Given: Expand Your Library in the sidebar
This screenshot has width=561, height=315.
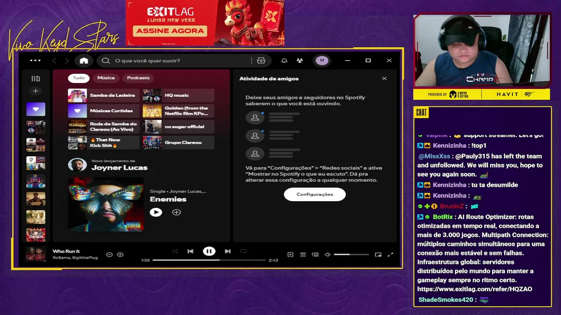Looking at the screenshot, I should click(36, 79).
